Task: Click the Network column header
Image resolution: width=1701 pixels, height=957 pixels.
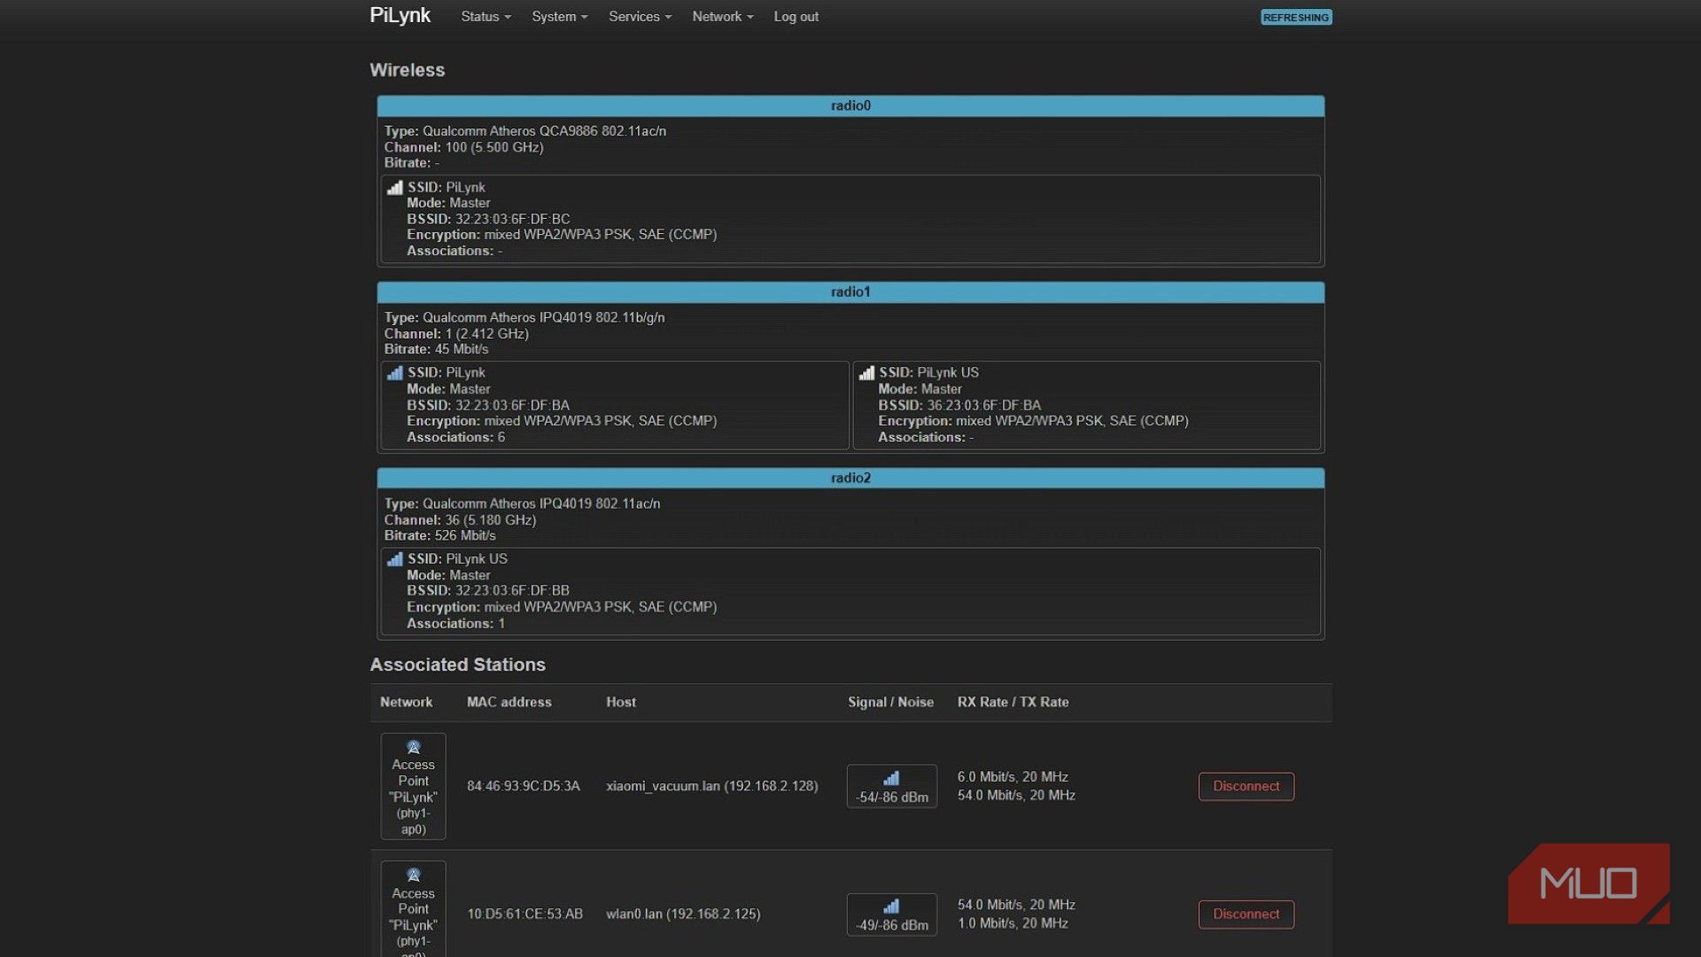Action: [406, 702]
